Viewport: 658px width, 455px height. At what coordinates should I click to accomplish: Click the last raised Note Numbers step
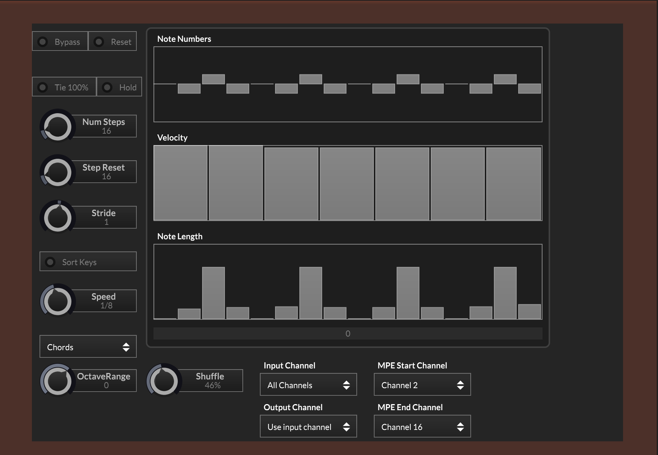pyautogui.click(x=505, y=79)
